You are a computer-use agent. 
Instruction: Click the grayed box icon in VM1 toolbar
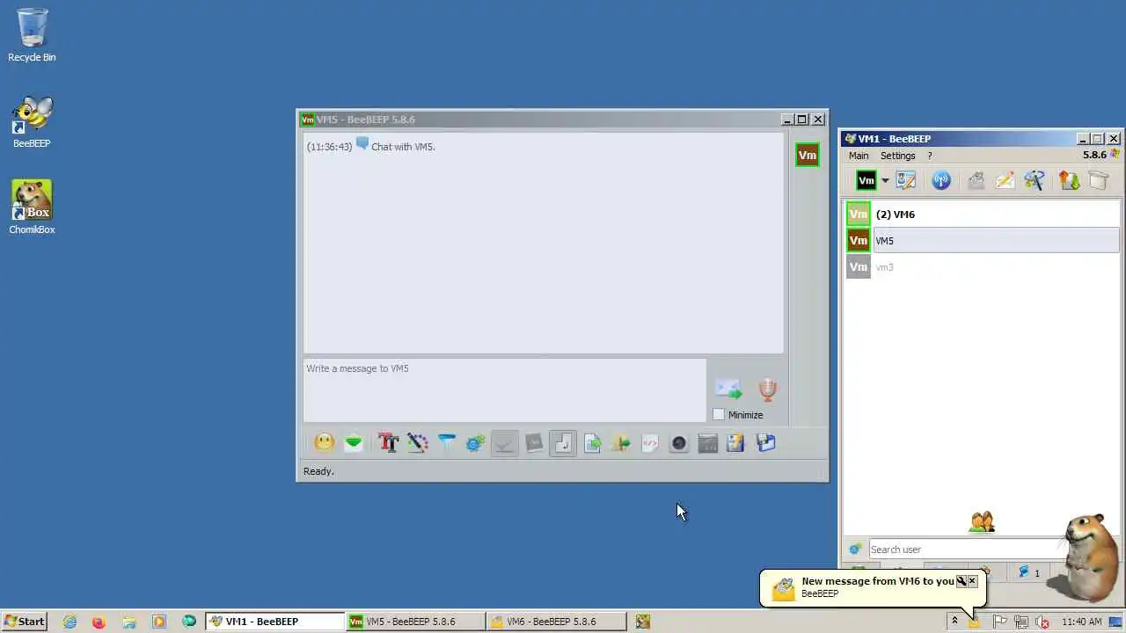(1099, 180)
